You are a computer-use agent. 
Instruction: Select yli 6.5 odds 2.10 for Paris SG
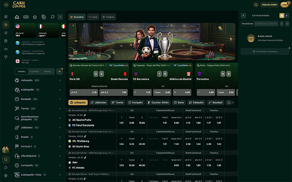[84, 92]
